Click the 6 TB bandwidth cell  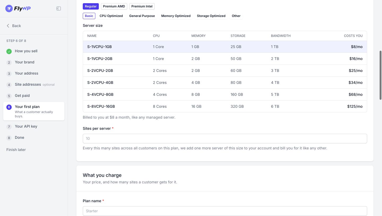coord(275,106)
